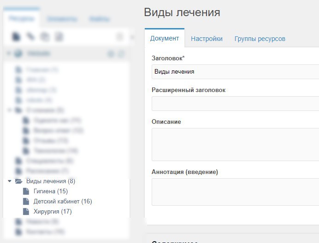319x243 pixels.
Task: Click the document icon beside Хирургия
Action: click(x=26, y=212)
